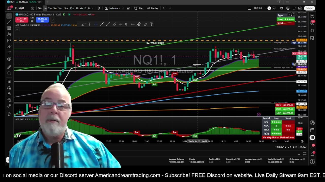This screenshot has width=325, height=182.
Task: Open time axis settings gear icon
Action: pos(302,141)
